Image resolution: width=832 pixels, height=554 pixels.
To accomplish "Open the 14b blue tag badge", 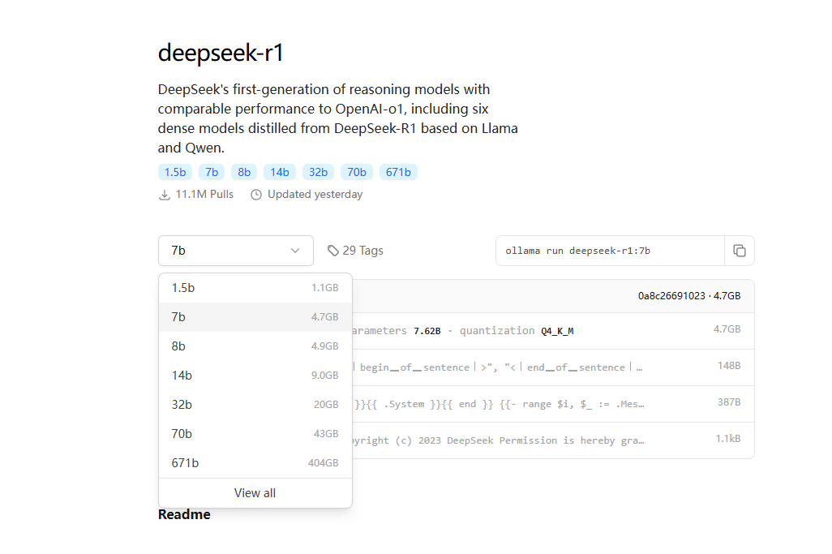I will [280, 172].
